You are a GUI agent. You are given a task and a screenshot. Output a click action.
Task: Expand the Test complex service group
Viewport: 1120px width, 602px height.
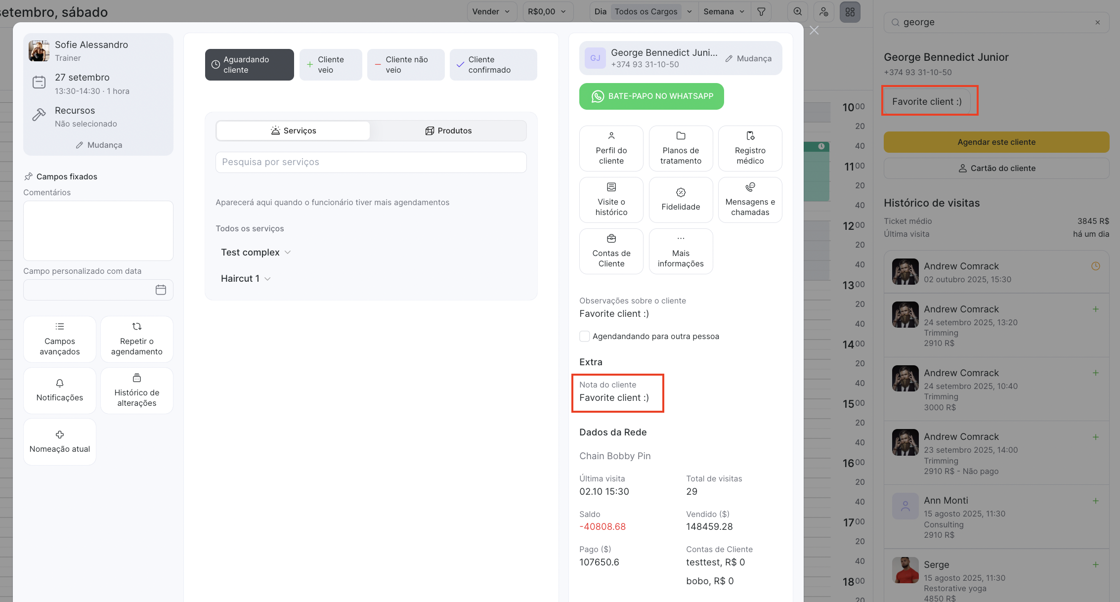click(256, 253)
